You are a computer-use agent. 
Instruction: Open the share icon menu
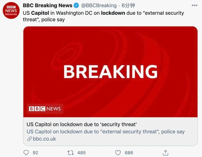pos(165,153)
